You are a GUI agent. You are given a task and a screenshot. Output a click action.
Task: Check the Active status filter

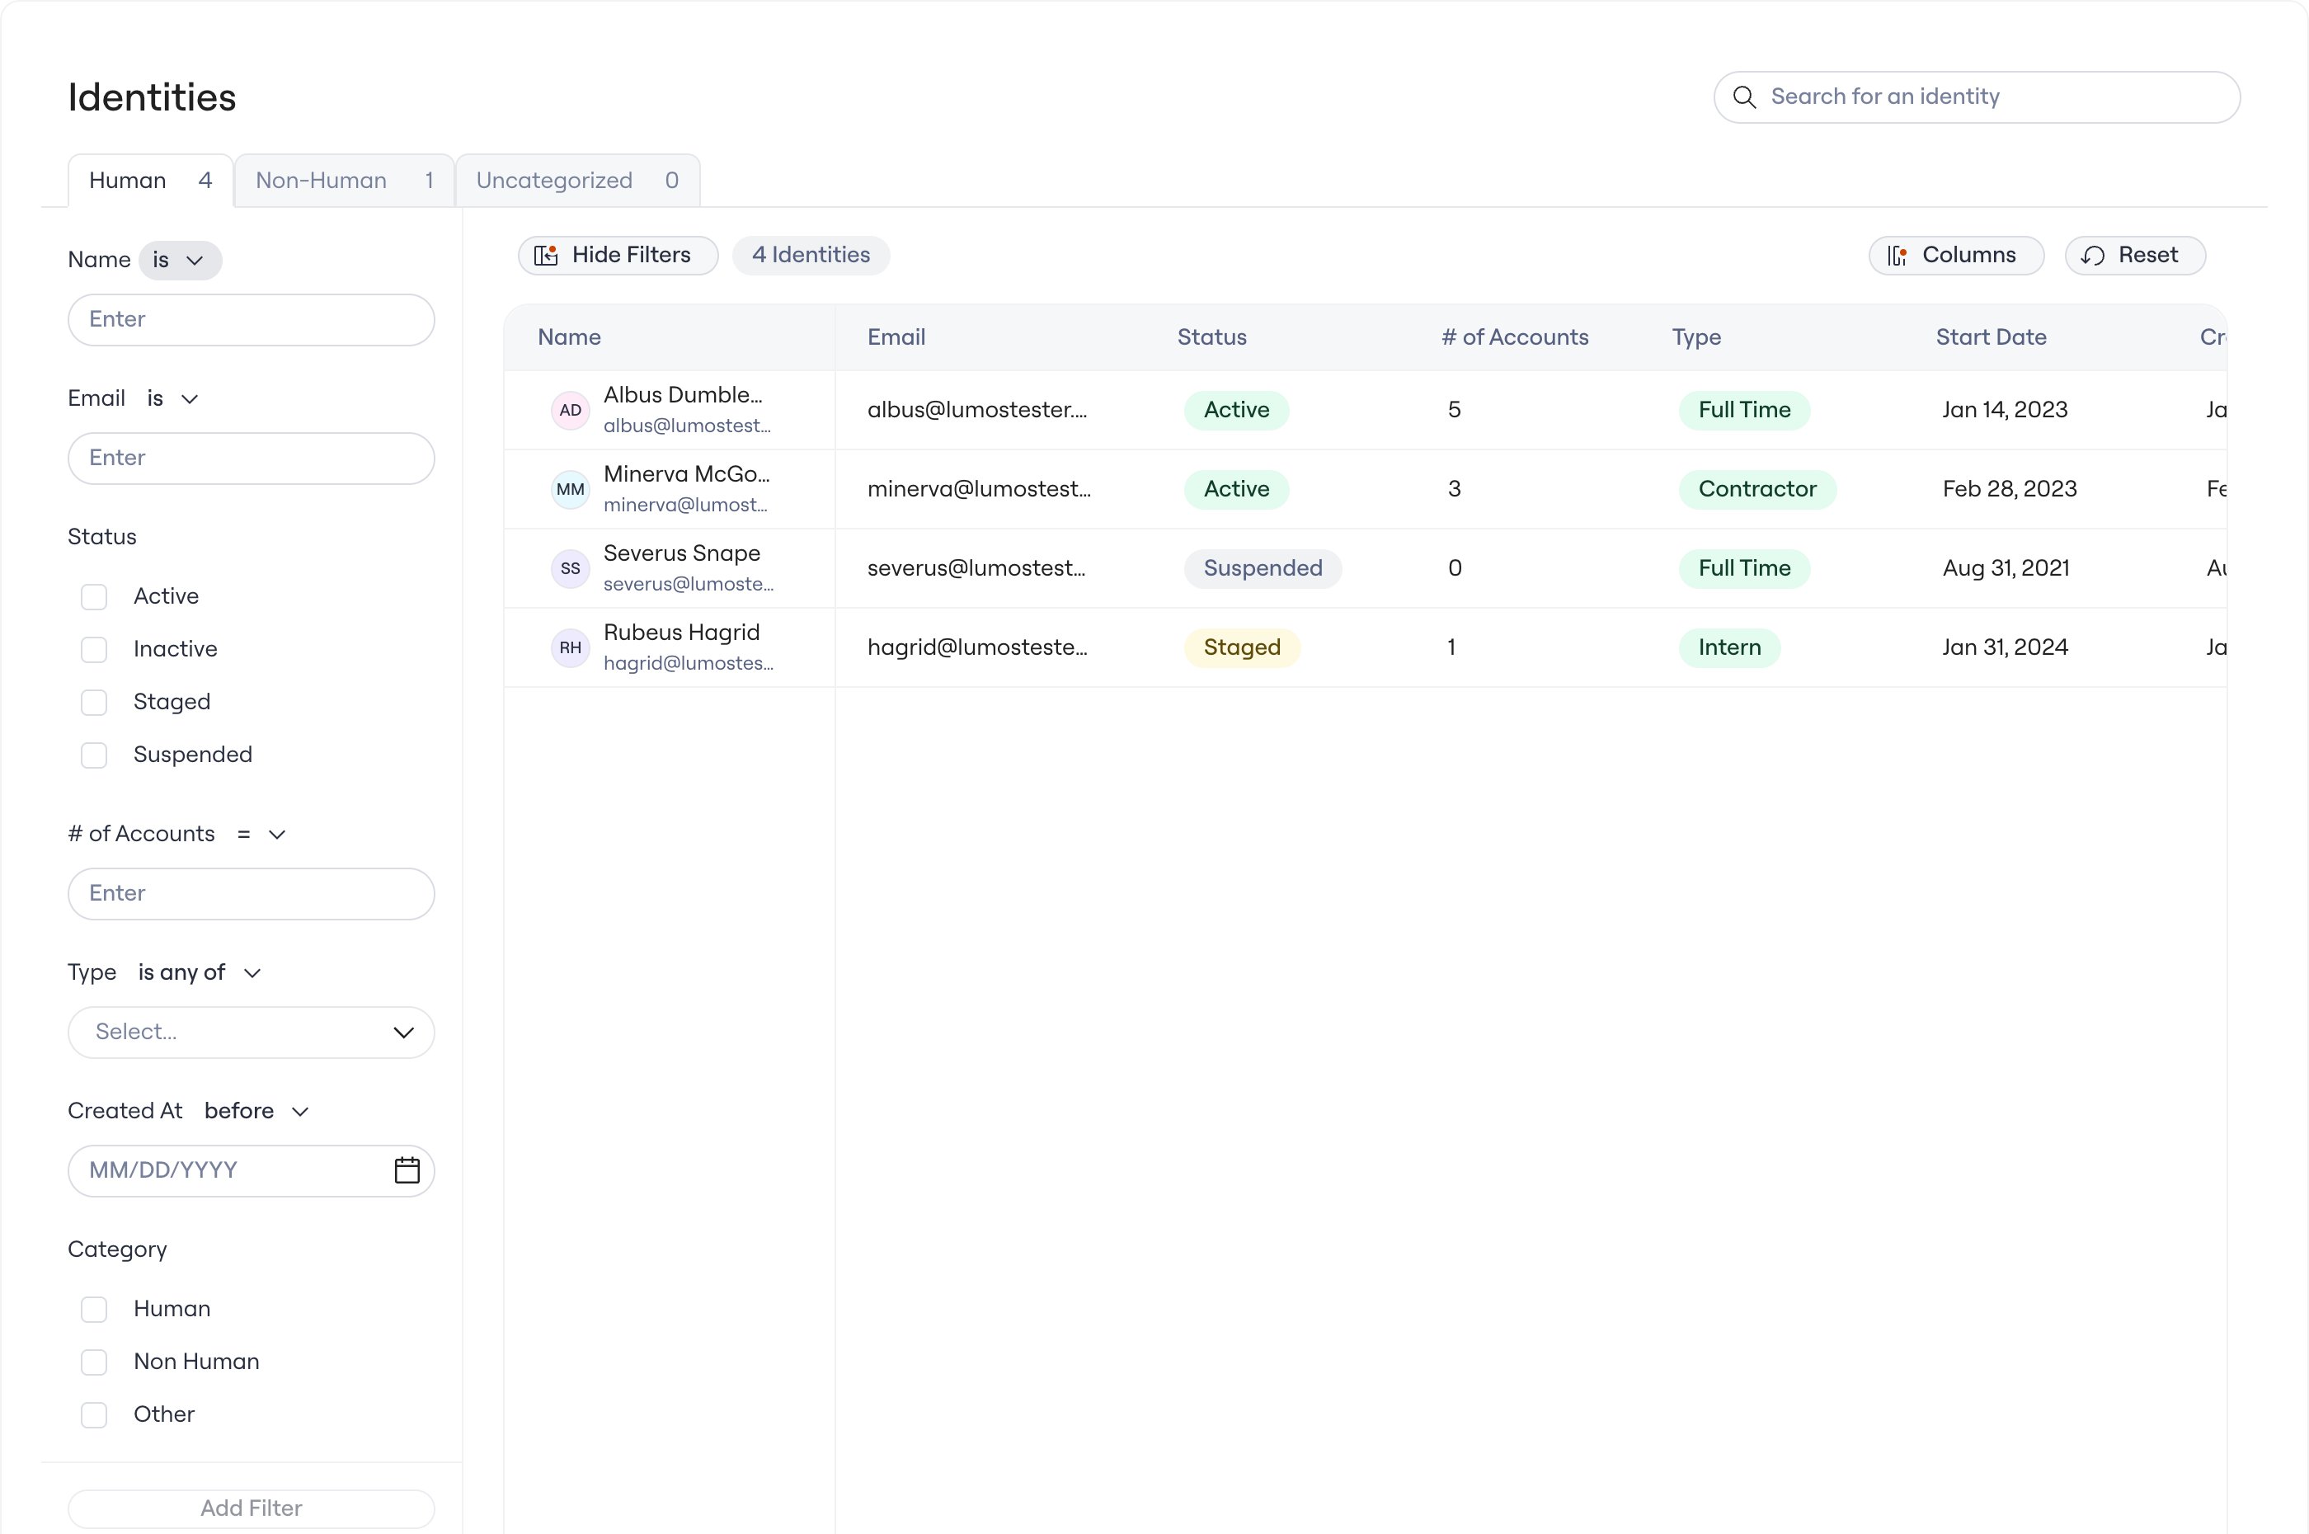tap(94, 597)
